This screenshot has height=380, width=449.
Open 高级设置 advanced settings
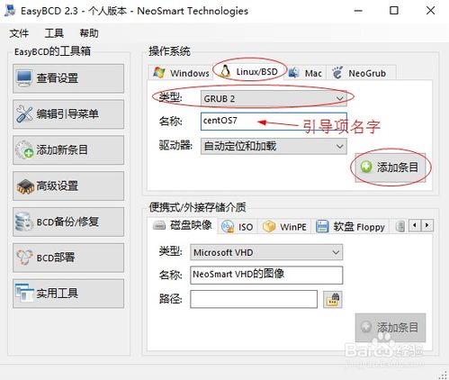(68, 185)
